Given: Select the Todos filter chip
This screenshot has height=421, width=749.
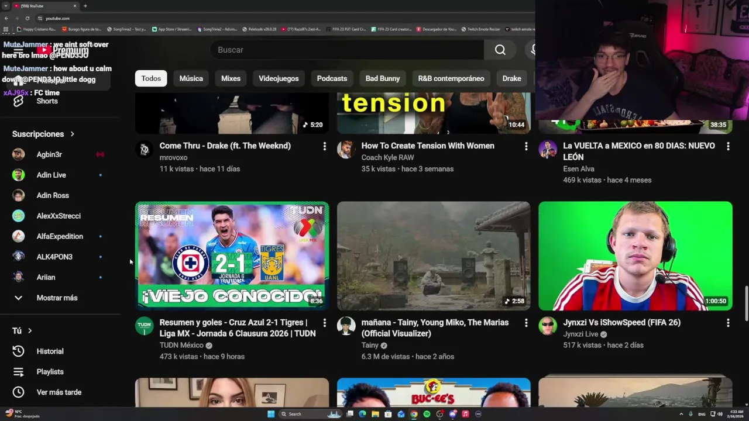Looking at the screenshot, I should tap(151, 78).
